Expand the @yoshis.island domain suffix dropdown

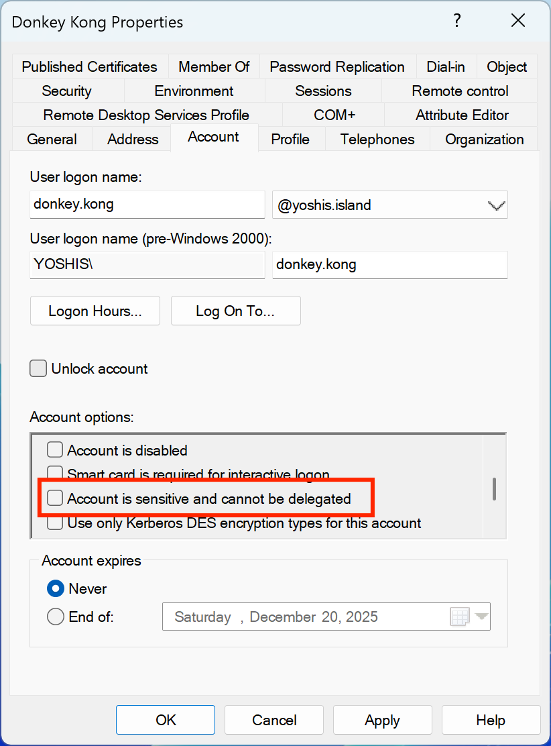pos(495,205)
